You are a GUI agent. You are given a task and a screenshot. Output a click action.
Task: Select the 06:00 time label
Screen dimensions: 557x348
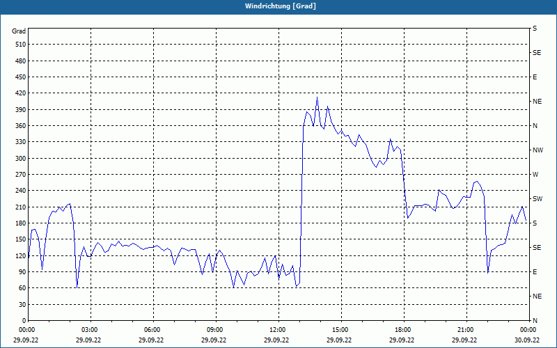(x=151, y=330)
